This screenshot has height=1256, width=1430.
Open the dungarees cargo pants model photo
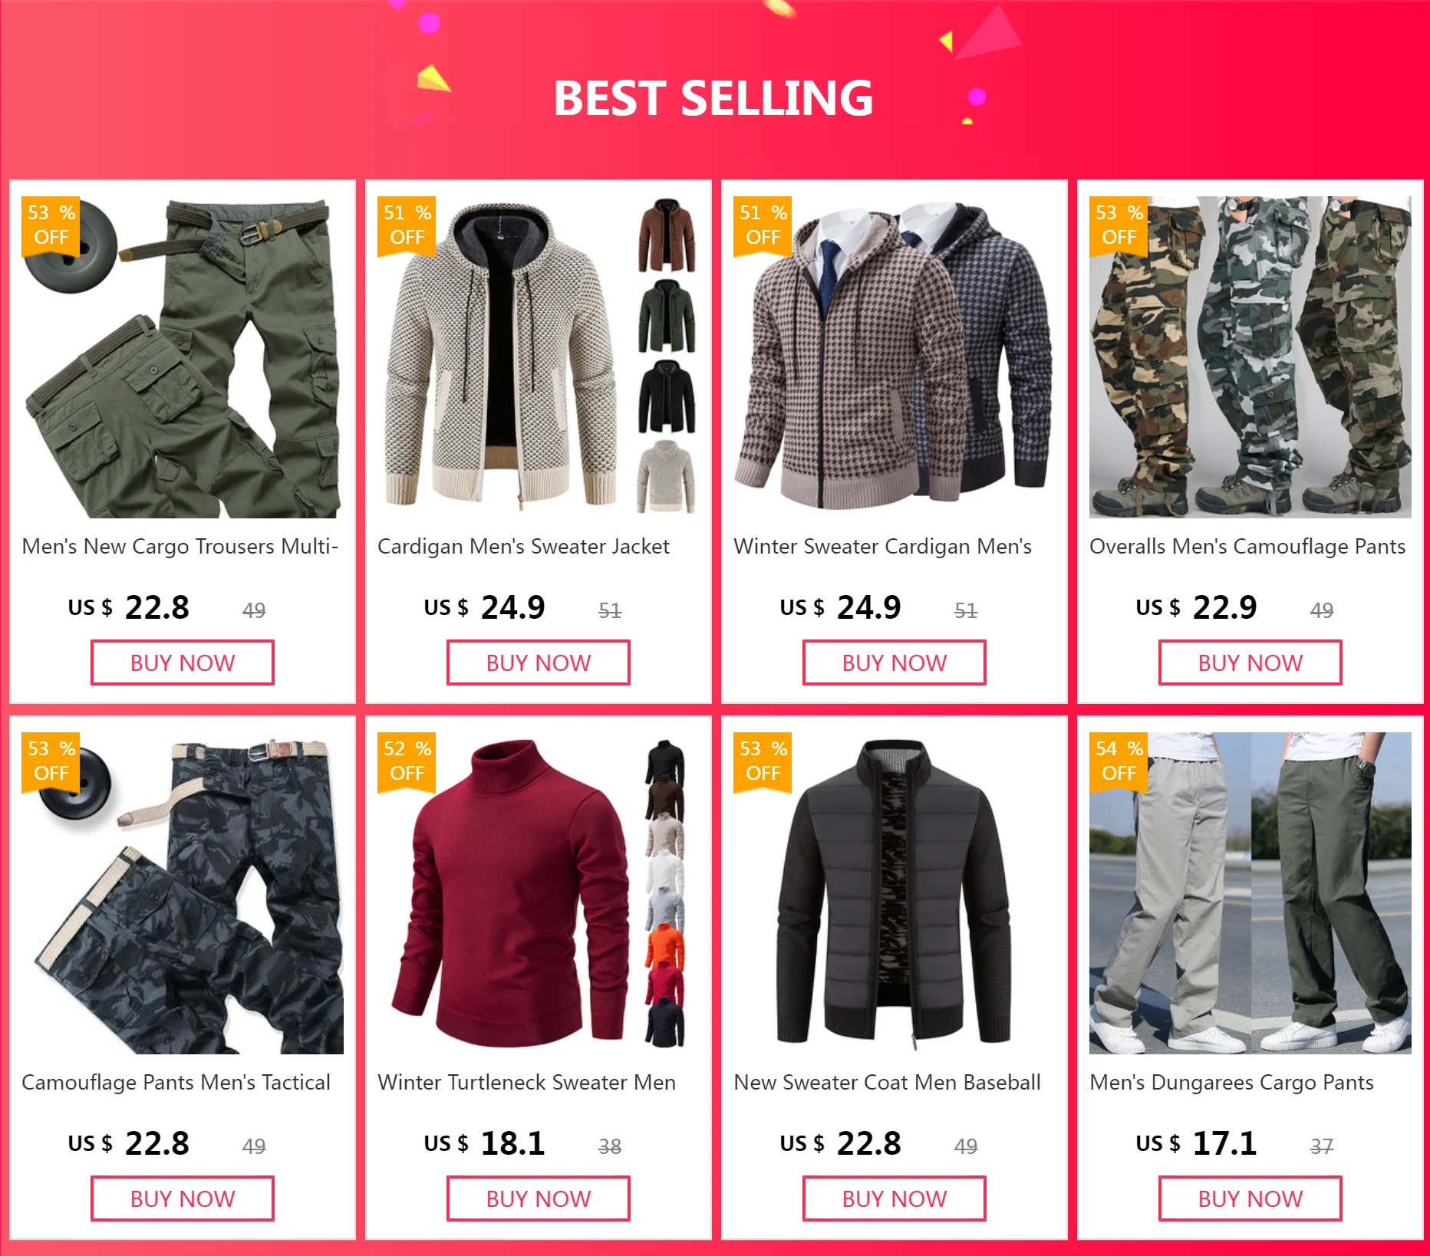click(x=1250, y=893)
